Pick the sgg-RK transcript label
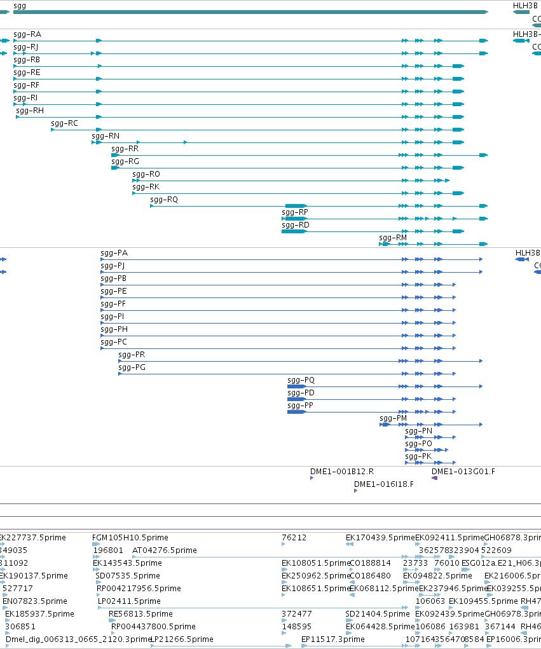541x649 pixels. click(x=146, y=187)
